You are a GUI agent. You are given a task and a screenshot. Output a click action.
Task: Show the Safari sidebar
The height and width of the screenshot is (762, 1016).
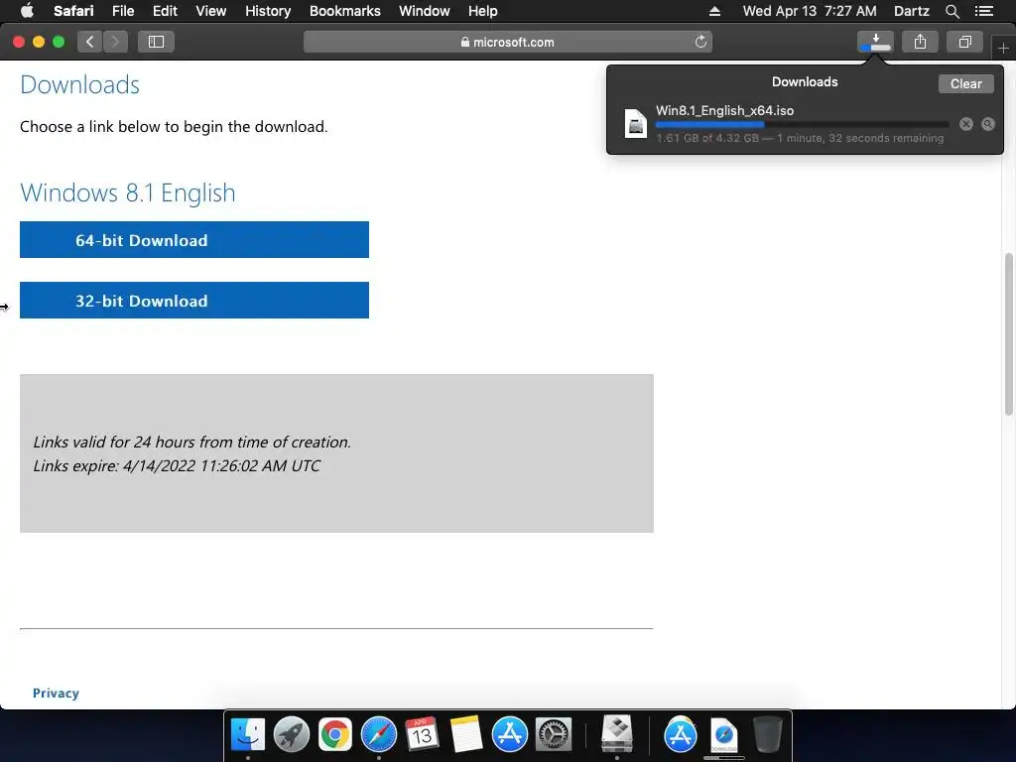pos(156,42)
